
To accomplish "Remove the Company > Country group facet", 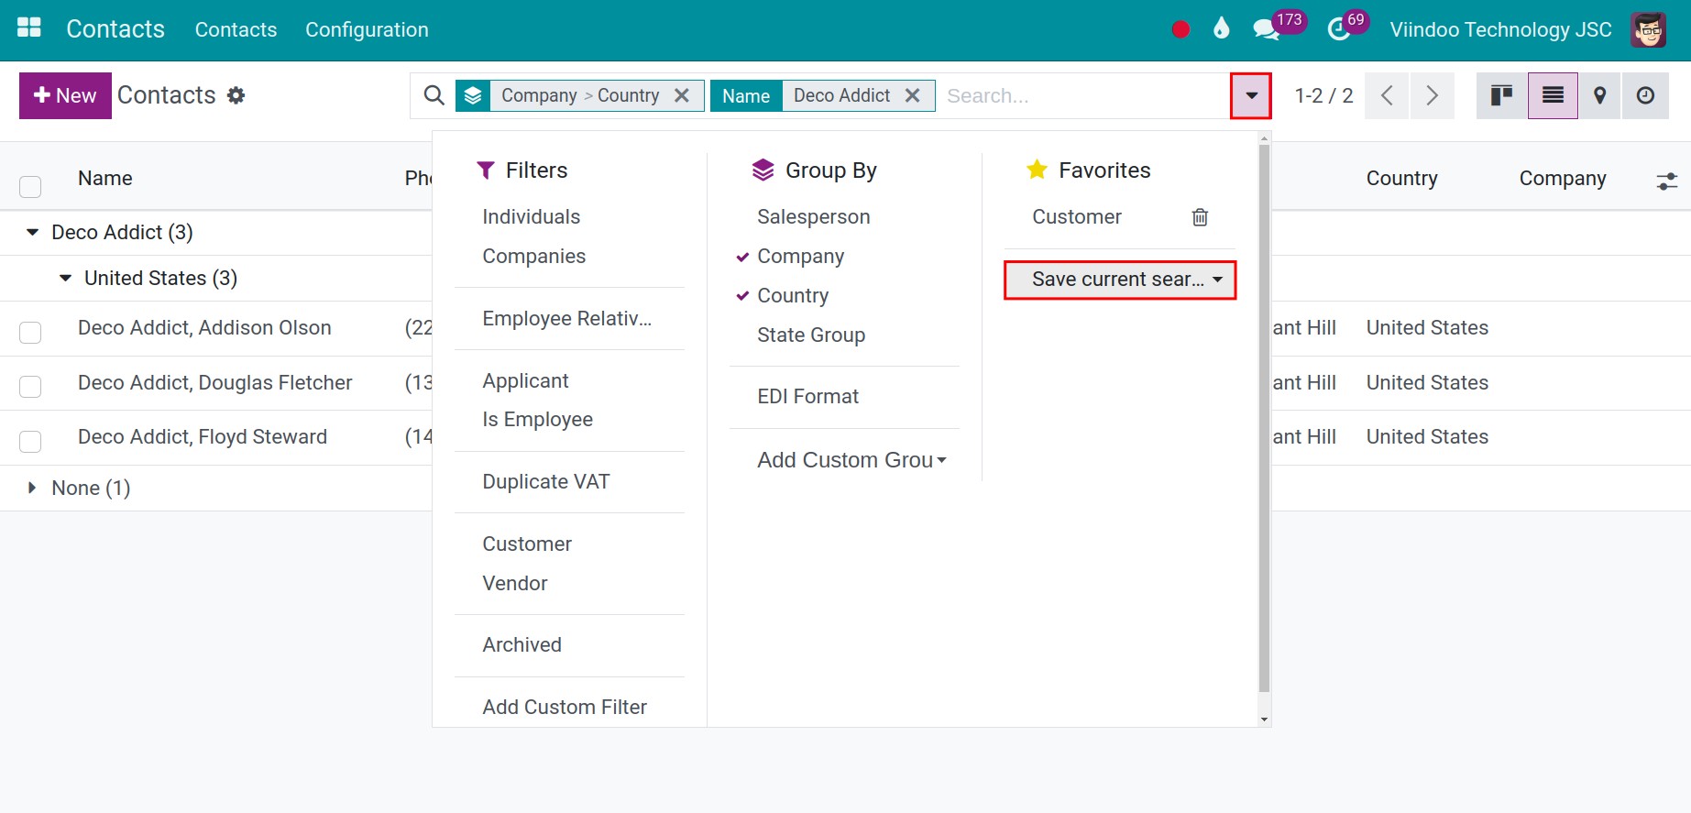I will tap(682, 95).
